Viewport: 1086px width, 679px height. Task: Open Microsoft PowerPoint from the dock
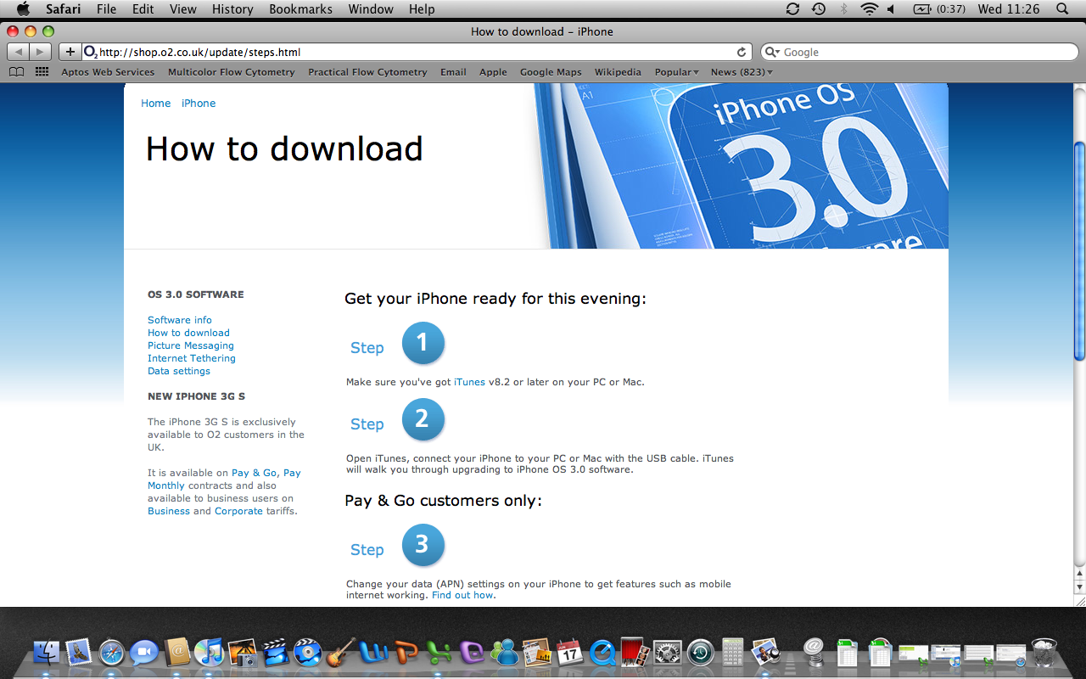point(406,653)
